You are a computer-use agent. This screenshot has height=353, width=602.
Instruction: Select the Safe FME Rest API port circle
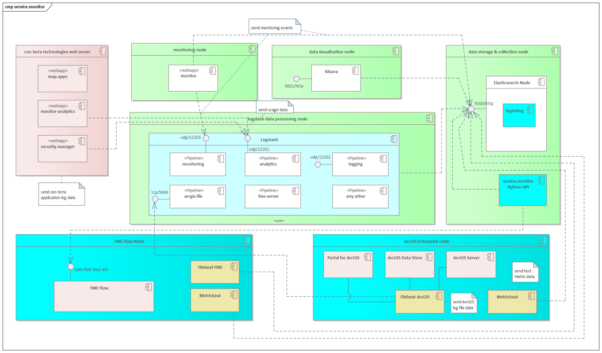[x=71, y=266]
